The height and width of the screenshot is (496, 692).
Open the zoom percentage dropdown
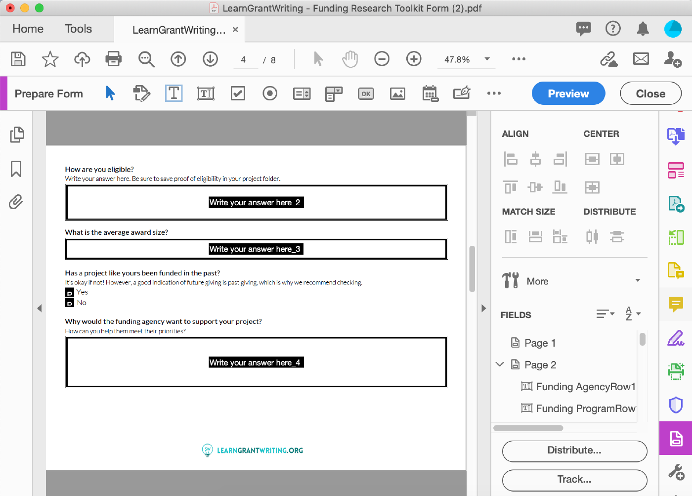[x=487, y=59]
